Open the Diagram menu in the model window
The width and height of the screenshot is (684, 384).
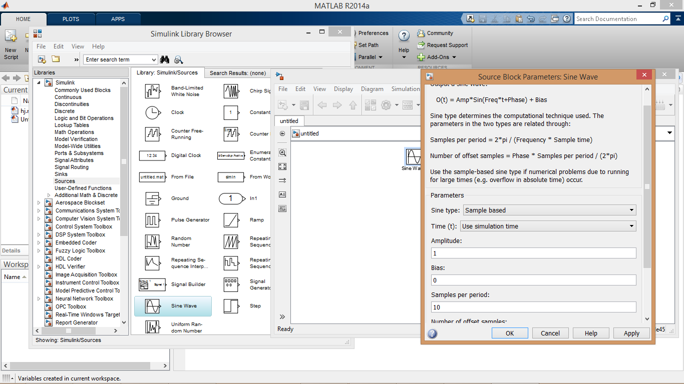coord(372,89)
